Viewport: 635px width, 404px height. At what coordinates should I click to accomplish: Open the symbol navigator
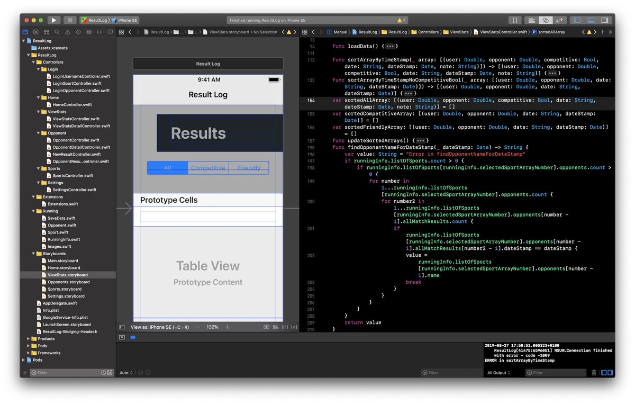(x=47, y=32)
